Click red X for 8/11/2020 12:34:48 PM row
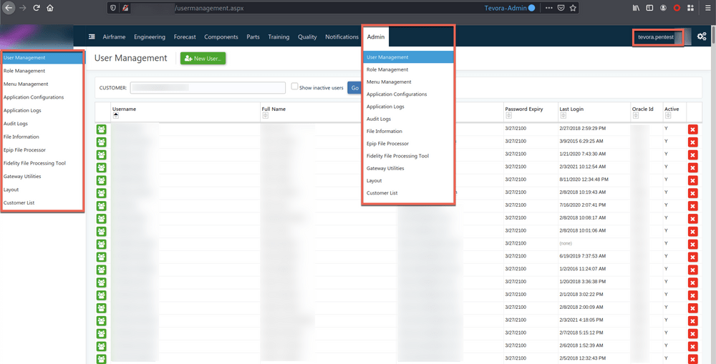716x364 pixels. pyautogui.click(x=692, y=181)
